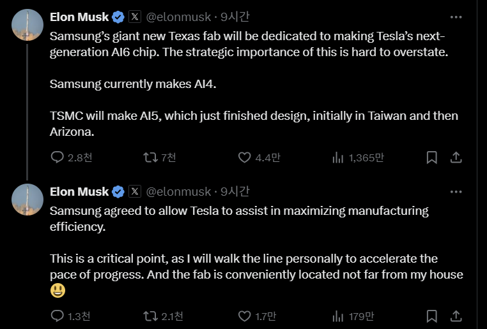Reply to the Samsung Texas fab tweet
Viewport: 487px width, 329px height.
[58, 157]
